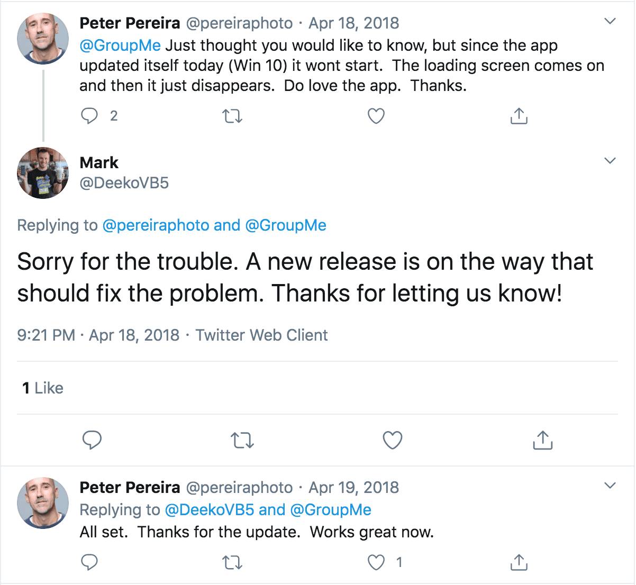The height and width of the screenshot is (585, 636).
Task: Open the more options chevron on Peter's first tweet
Action: [x=610, y=22]
